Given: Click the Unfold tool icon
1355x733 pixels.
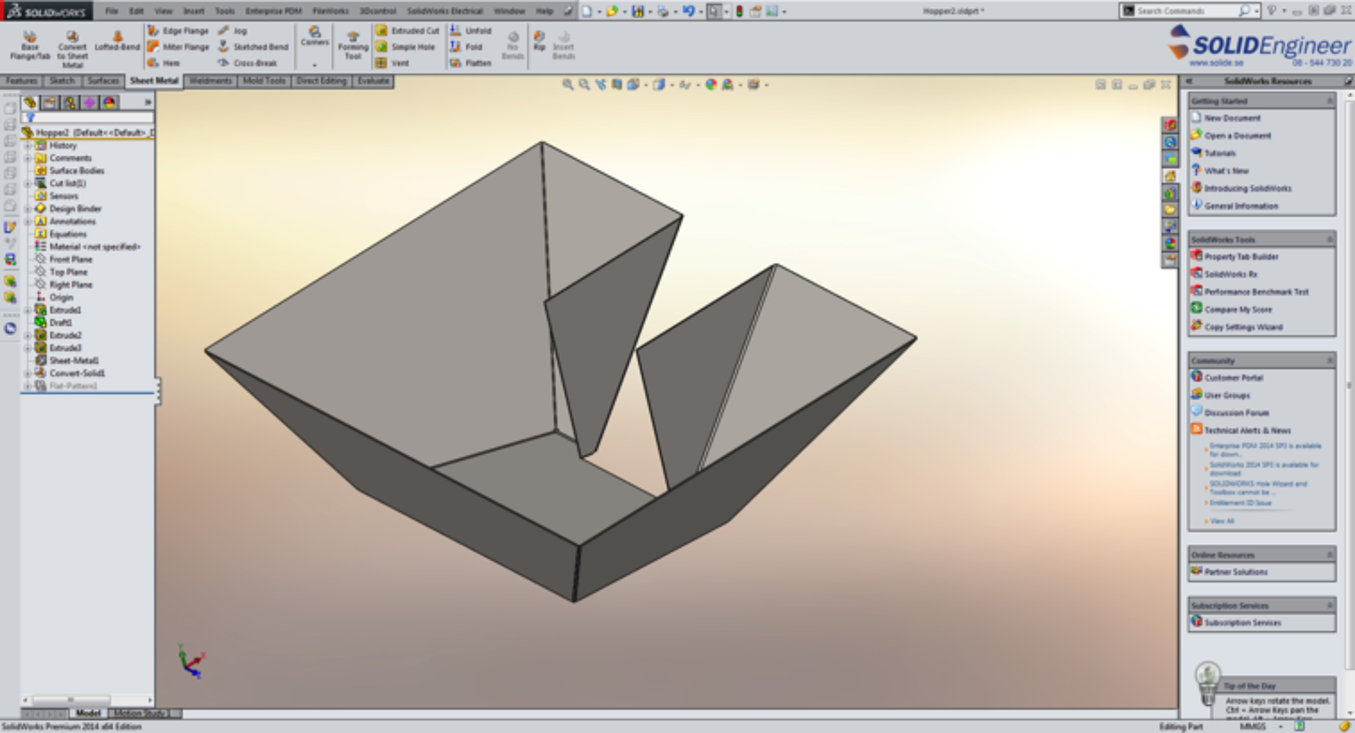Looking at the screenshot, I should (x=456, y=31).
